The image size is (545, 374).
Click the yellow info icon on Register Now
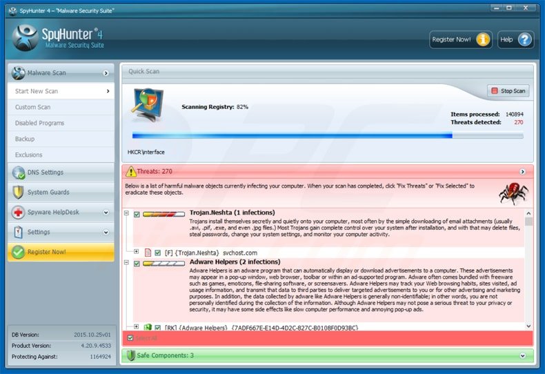pos(483,39)
